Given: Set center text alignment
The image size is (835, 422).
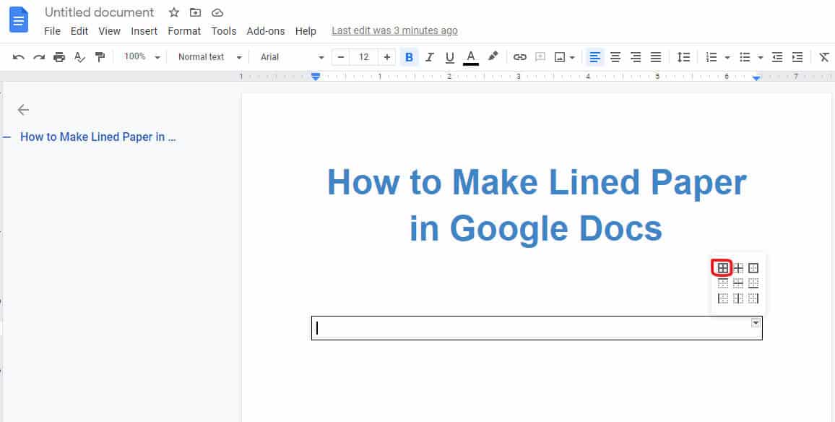Looking at the screenshot, I should click(x=615, y=57).
